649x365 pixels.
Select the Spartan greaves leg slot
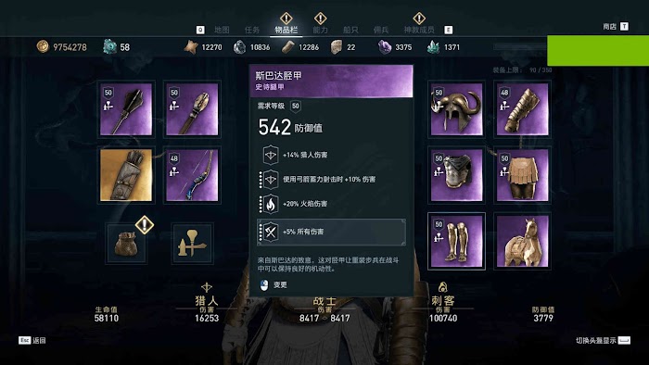pyautogui.click(x=456, y=241)
